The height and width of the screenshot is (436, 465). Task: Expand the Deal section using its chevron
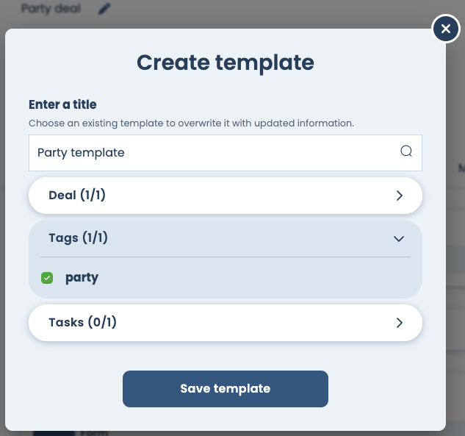click(399, 196)
